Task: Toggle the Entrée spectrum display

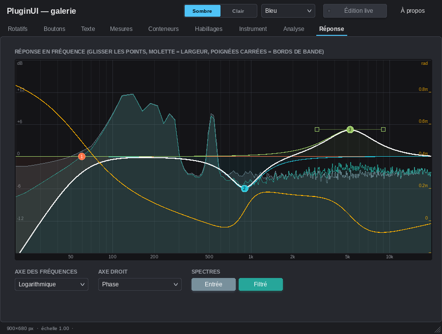Action: point(214,284)
